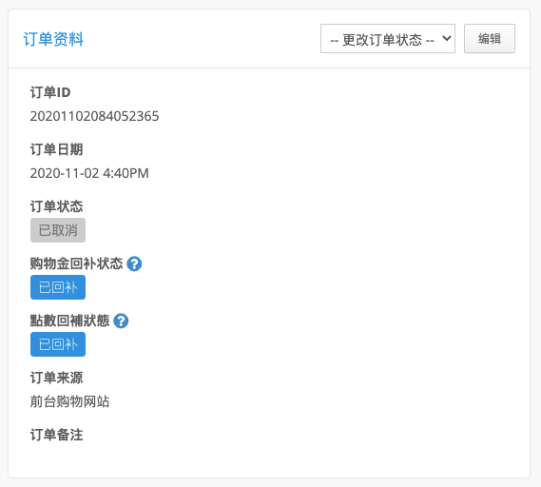
Task: Click help icon beside 點數回補狀態
Action: click(x=121, y=321)
